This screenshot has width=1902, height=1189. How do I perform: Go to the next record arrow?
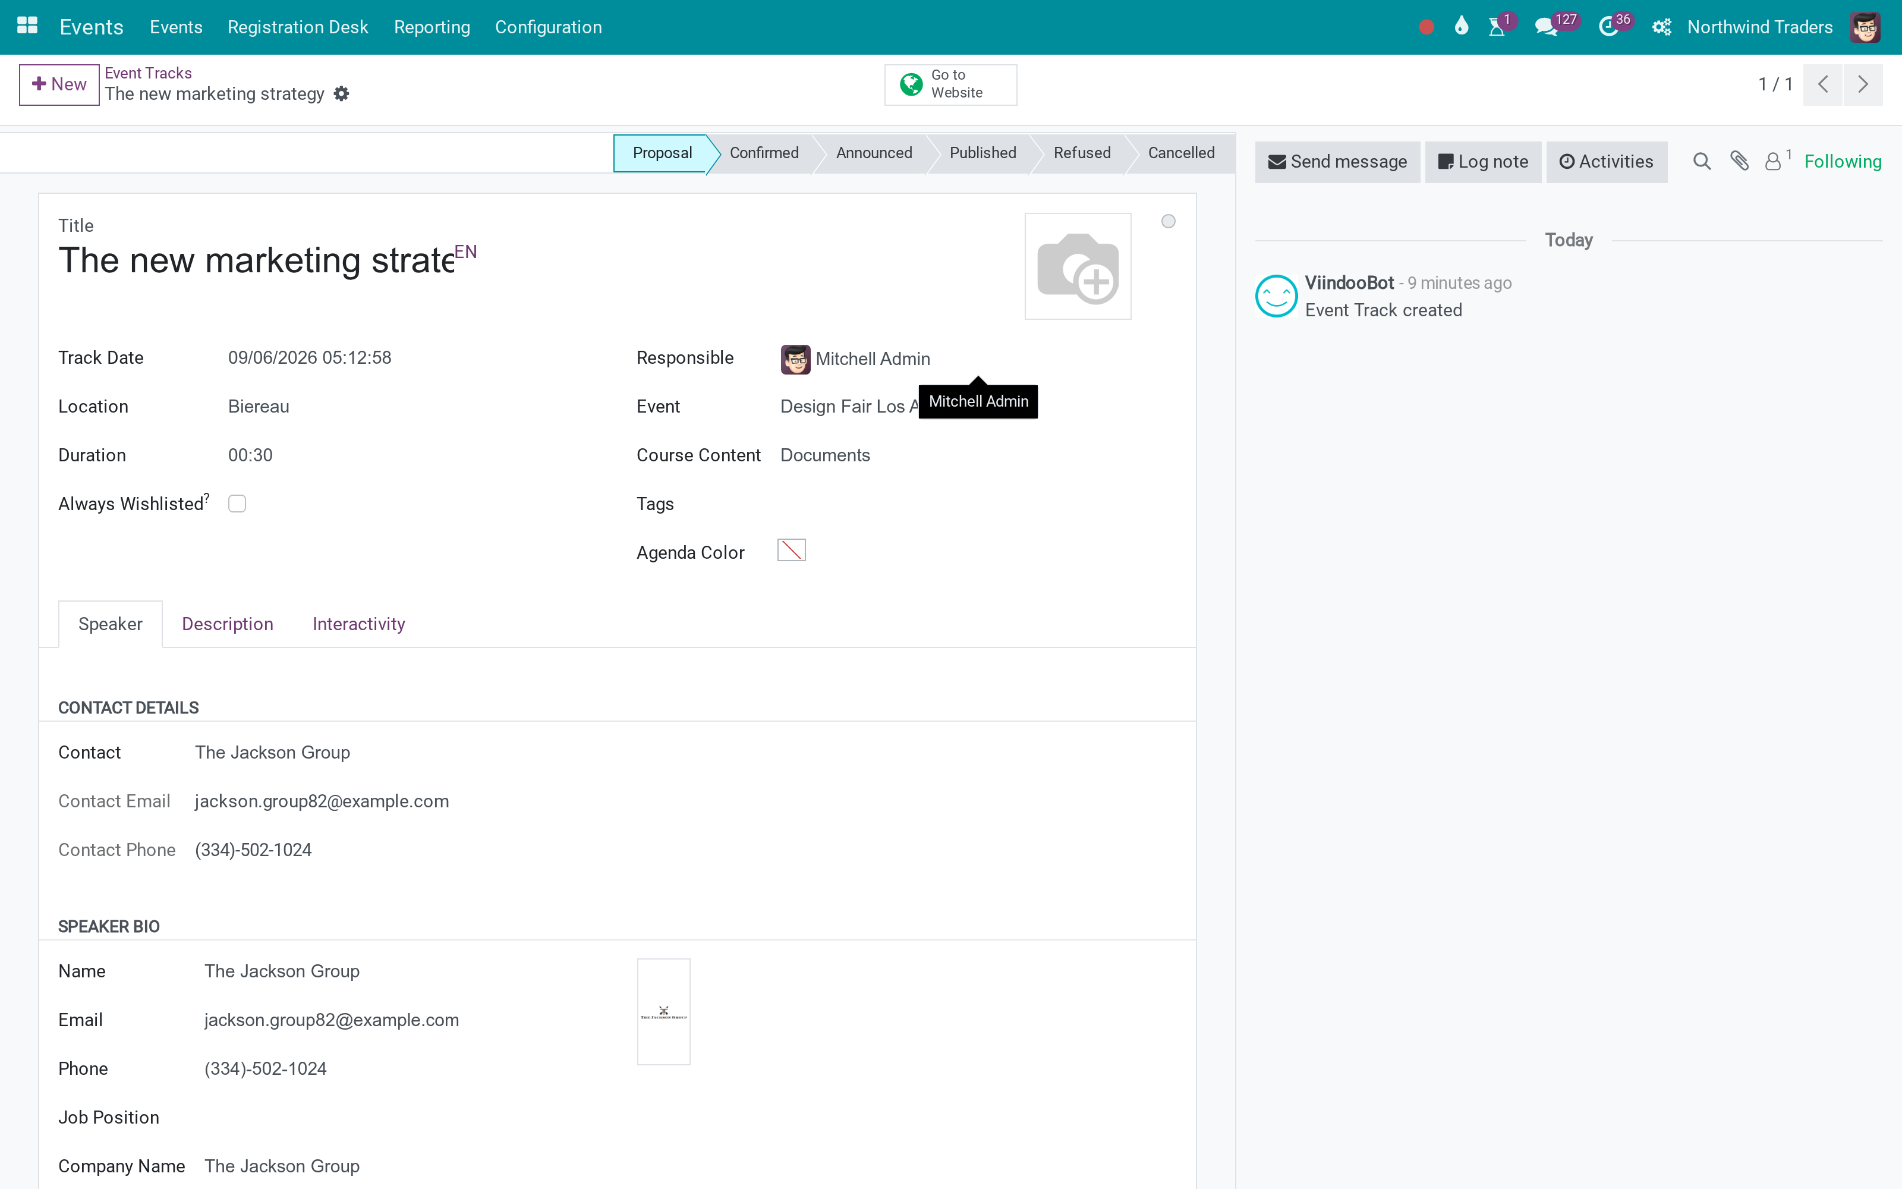1863,84
